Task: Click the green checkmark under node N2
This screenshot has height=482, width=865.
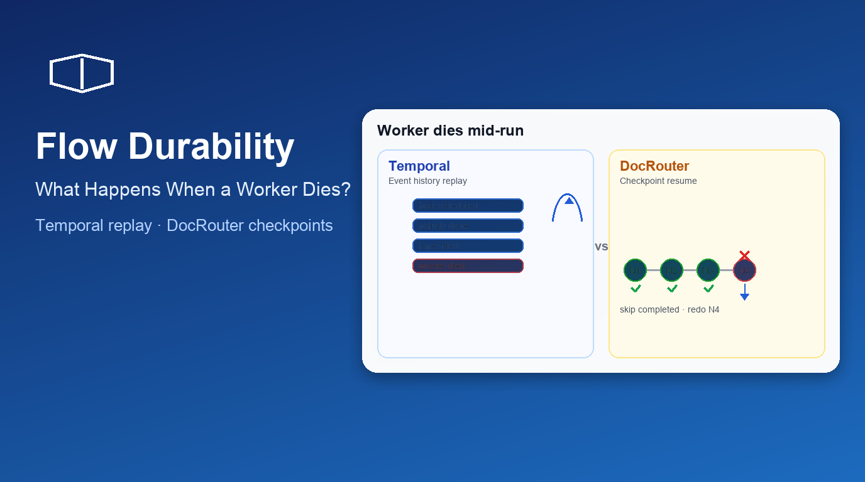Action: coord(672,289)
